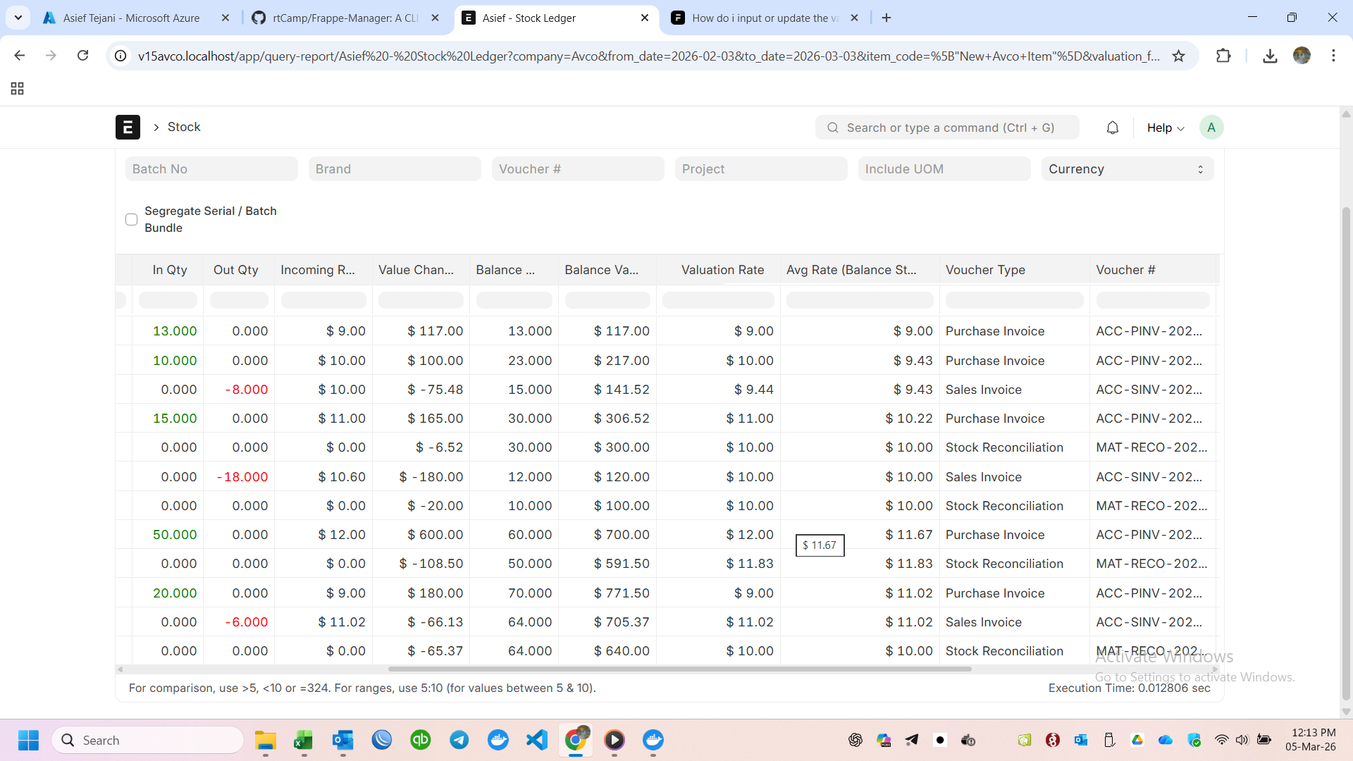The height and width of the screenshot is (761, 1353).
Task: Switch to rtCamp/Frappe-Manager tab
Action: [345, 18]
